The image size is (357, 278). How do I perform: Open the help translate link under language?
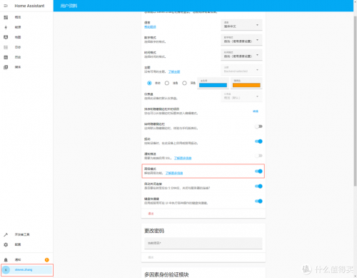pos(150,27)
